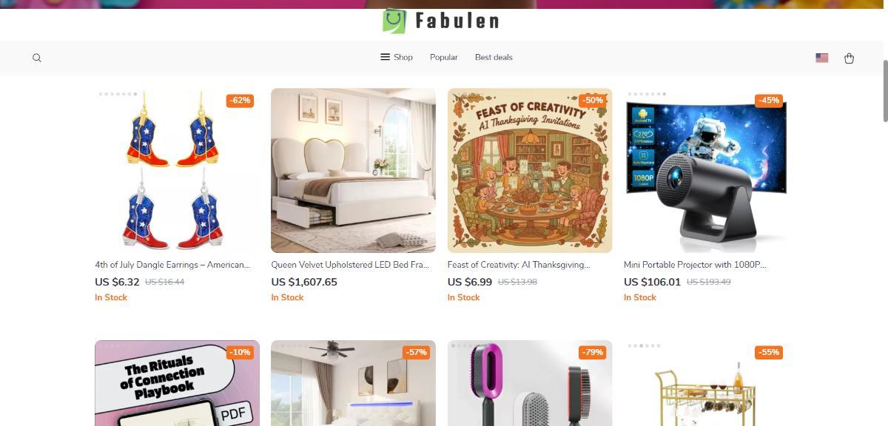Open 4th of July Dangle Earrings link

coord(172,264)
